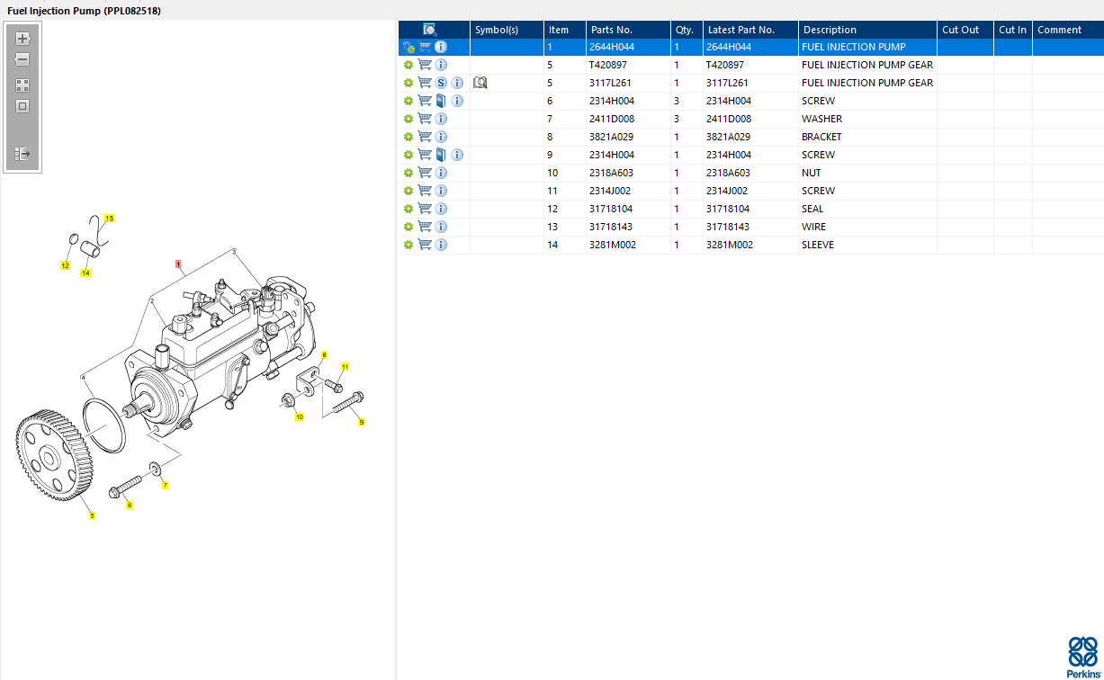This screenshot has height=680, width=1104.
Task: Click callout 1 on the pump diagram
Action: pos(179,265)
